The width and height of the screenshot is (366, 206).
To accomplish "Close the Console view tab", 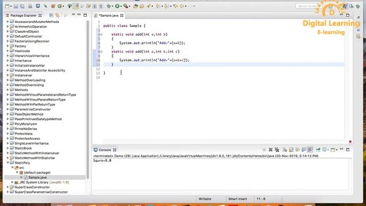I will tap(114, 150).
